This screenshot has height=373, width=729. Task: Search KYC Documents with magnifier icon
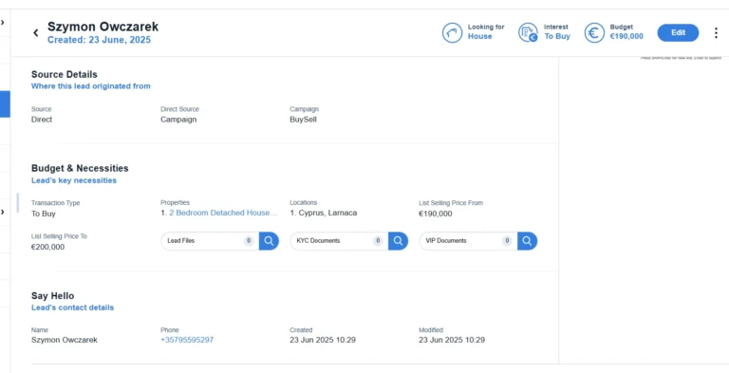[398, 241]
